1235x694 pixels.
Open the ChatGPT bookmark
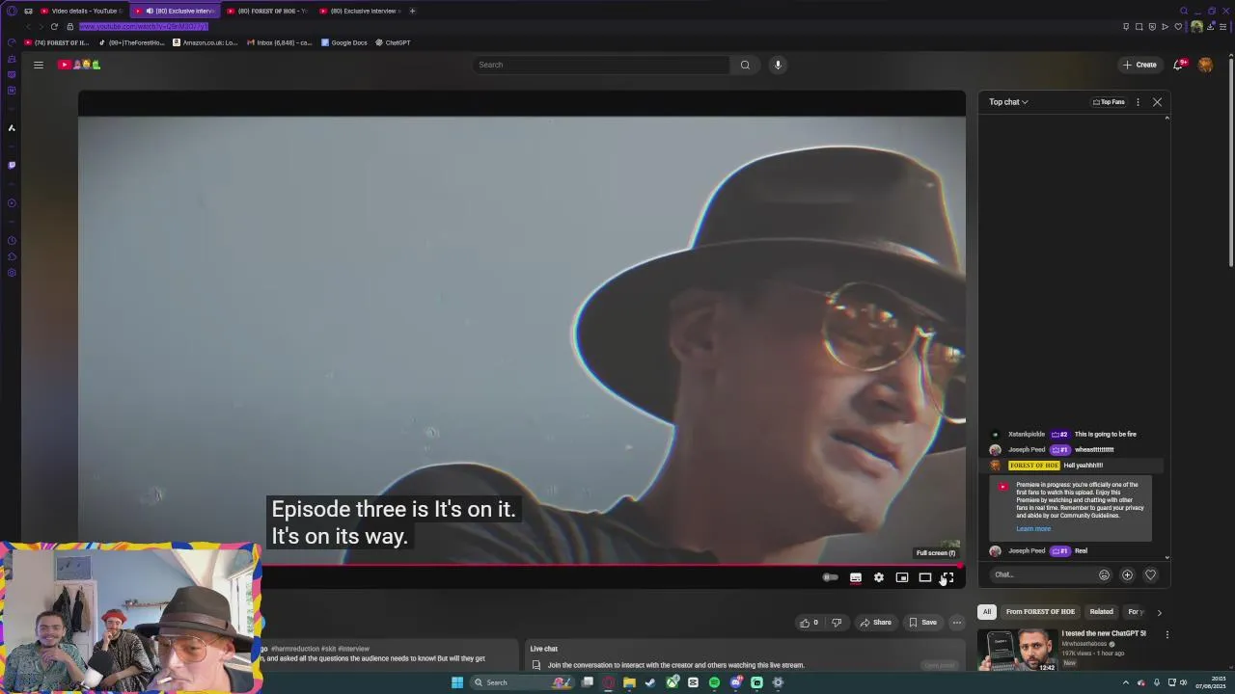point(393,42)
